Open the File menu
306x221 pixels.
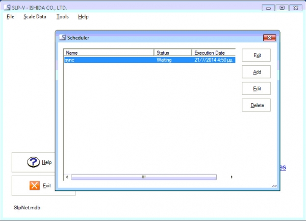point(10,16)
